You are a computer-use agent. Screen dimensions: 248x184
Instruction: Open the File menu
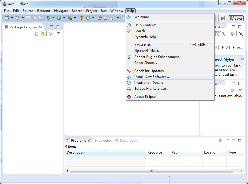[6, 11]
